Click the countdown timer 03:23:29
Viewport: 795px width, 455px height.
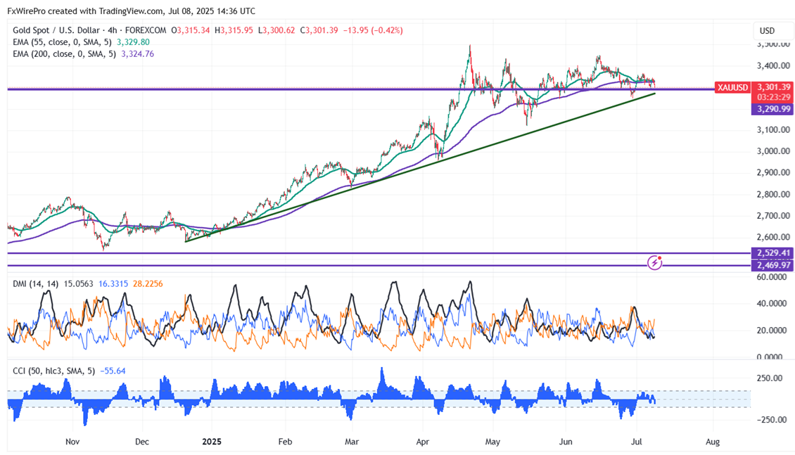point(773,97)
